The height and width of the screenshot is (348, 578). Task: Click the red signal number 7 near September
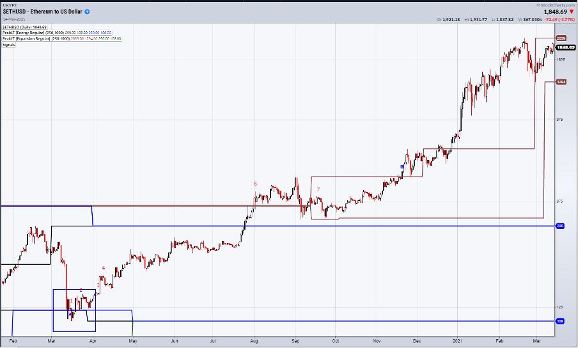318,189
